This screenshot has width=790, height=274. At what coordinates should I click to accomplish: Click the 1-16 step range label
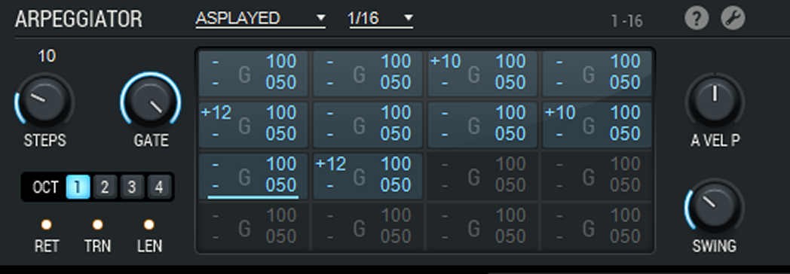pos(626,21)
